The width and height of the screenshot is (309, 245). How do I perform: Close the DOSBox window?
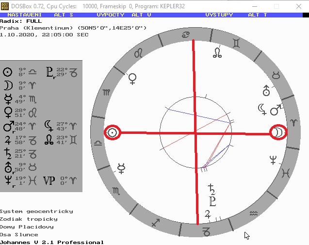[299, 6]
